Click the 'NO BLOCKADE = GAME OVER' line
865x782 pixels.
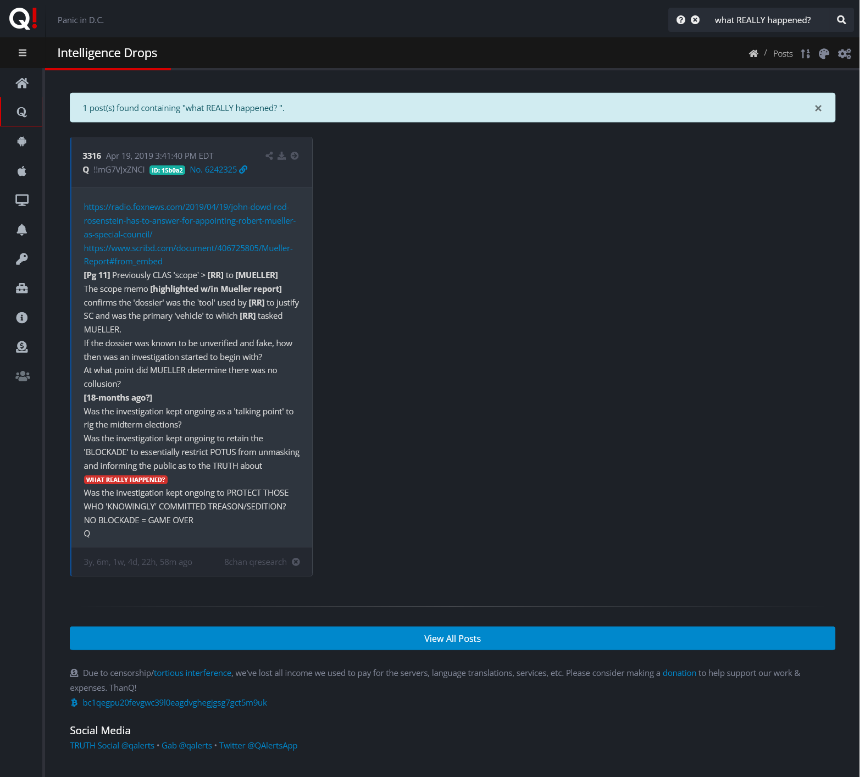coord(138,520)
